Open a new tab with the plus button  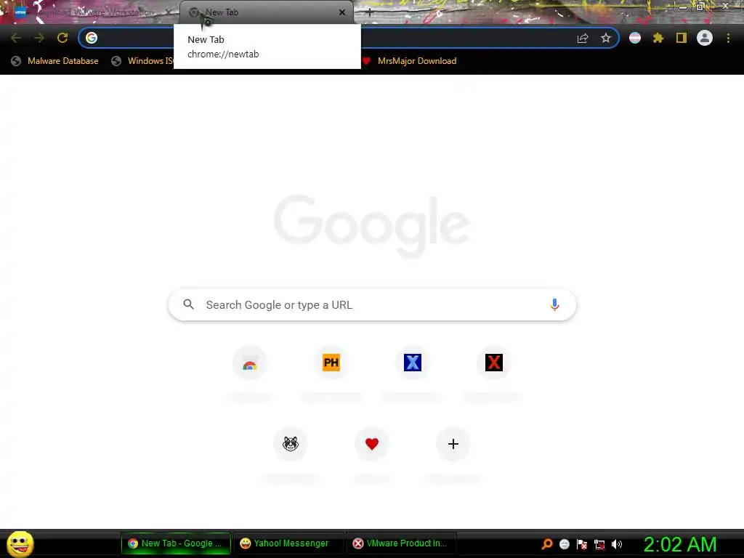click(x=370, y=13)
